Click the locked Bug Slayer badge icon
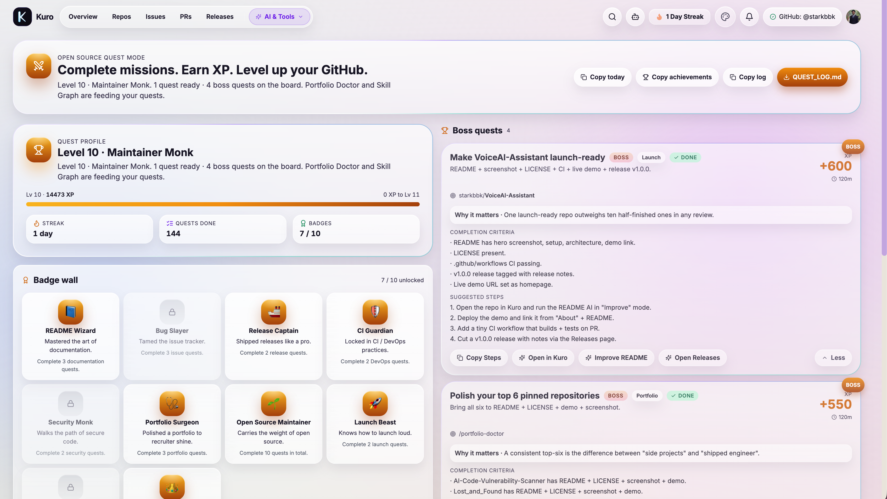Image resolution: width=887 pixels, height=499 pixels. click(x=172, y=312)
